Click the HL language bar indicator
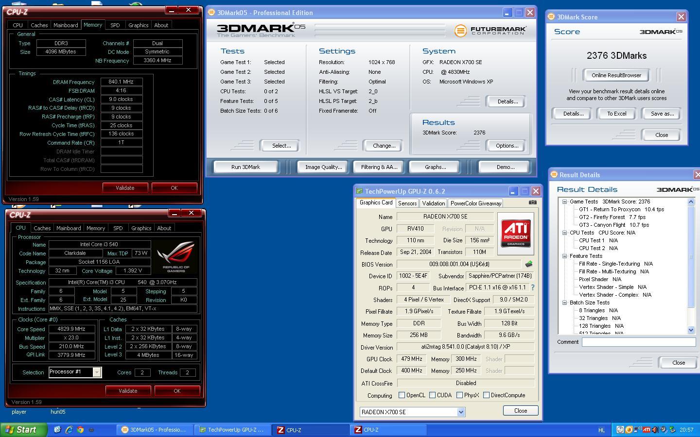The height and width of the screenshot is (437, 700). (x=601, y=430)
